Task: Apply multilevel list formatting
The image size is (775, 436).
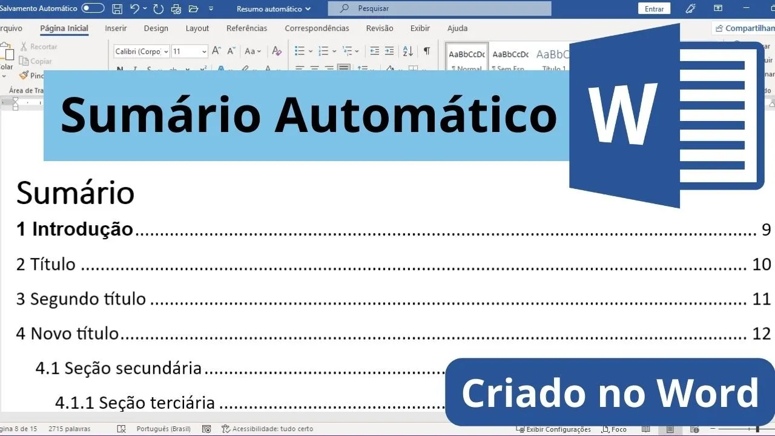Action: click(x=347, y=51)
